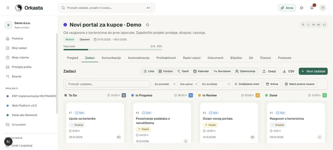Switch to the Profitabilnost tab
Viewport: 333px width, 150px height.
coord(166,58)
